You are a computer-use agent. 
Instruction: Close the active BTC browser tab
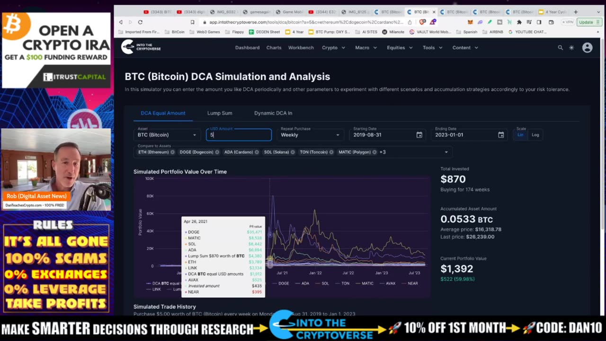434,12
